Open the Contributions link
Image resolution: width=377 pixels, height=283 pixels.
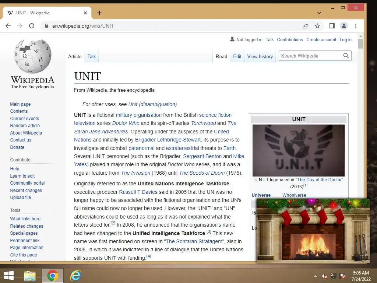pyautogui.click(x=290, y=40)
